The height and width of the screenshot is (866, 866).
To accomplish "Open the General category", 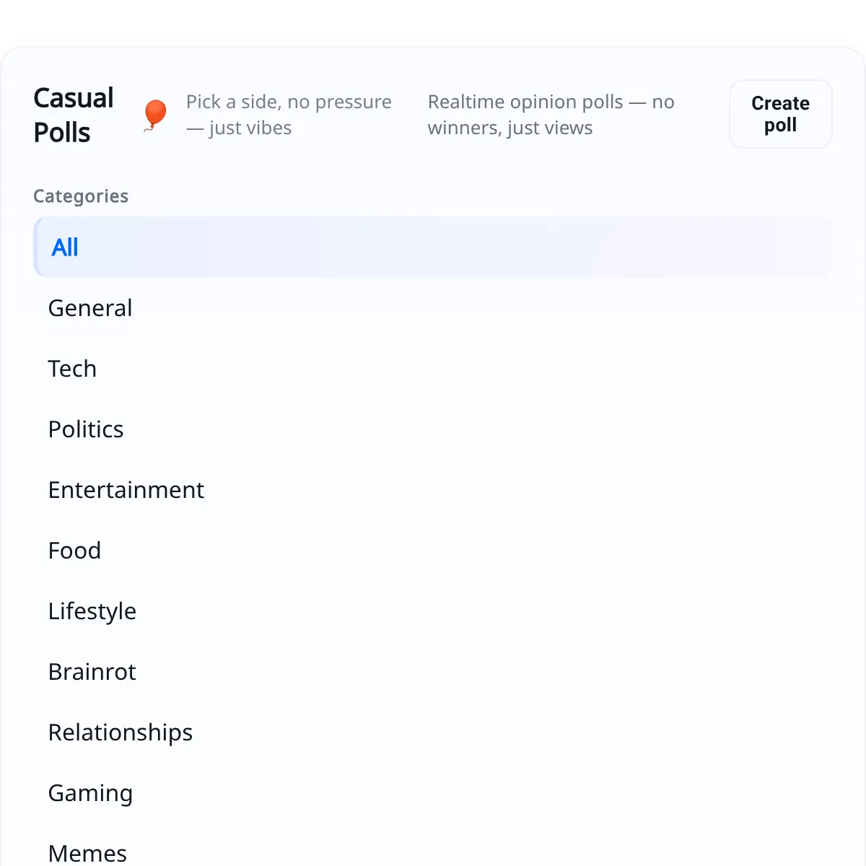I will coord(90,308).
